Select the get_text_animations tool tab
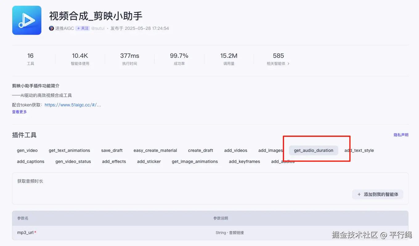Image resolution: width=419 pixels, height=246 pixels. click(x=69, y=150)
